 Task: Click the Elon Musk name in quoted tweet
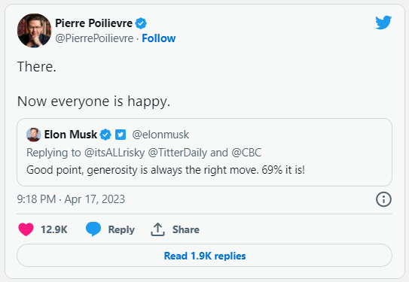point(71,135)
